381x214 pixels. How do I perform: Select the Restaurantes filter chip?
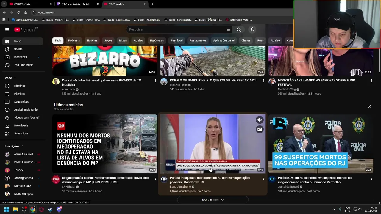[x=198, y=40]
